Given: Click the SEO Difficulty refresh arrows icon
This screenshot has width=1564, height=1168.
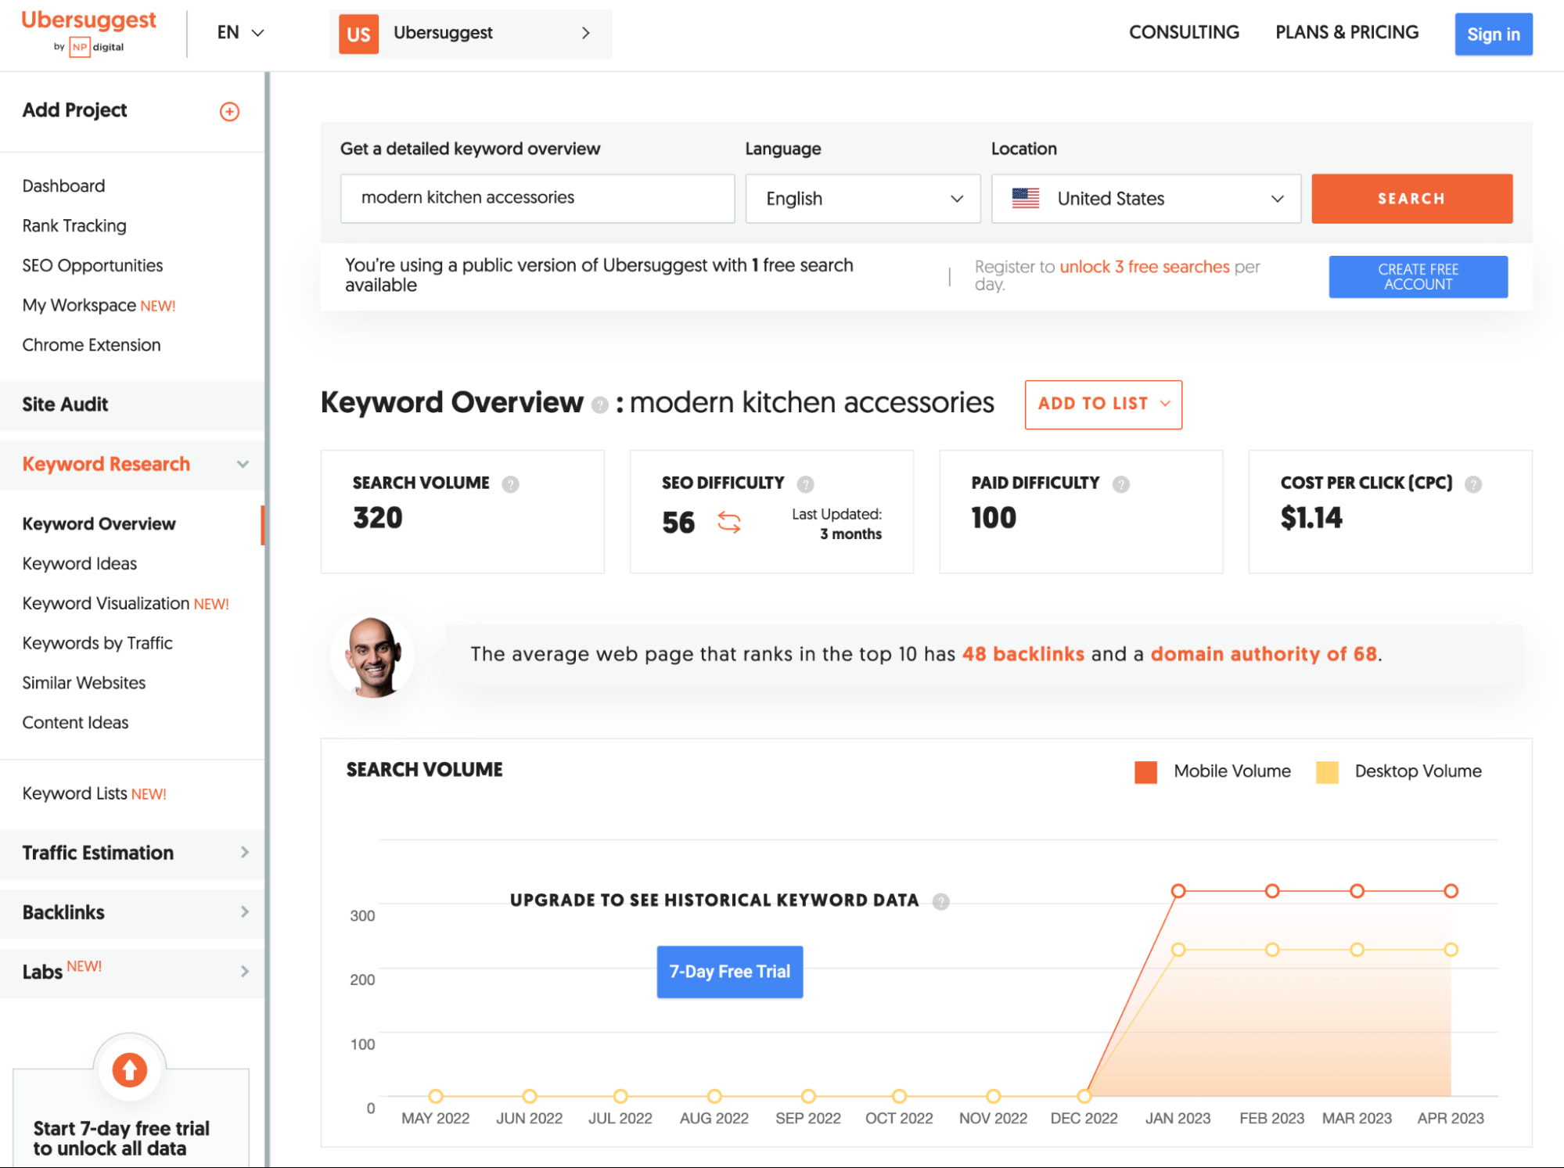Looking at the screenshot, I should (x=728, y=522).
